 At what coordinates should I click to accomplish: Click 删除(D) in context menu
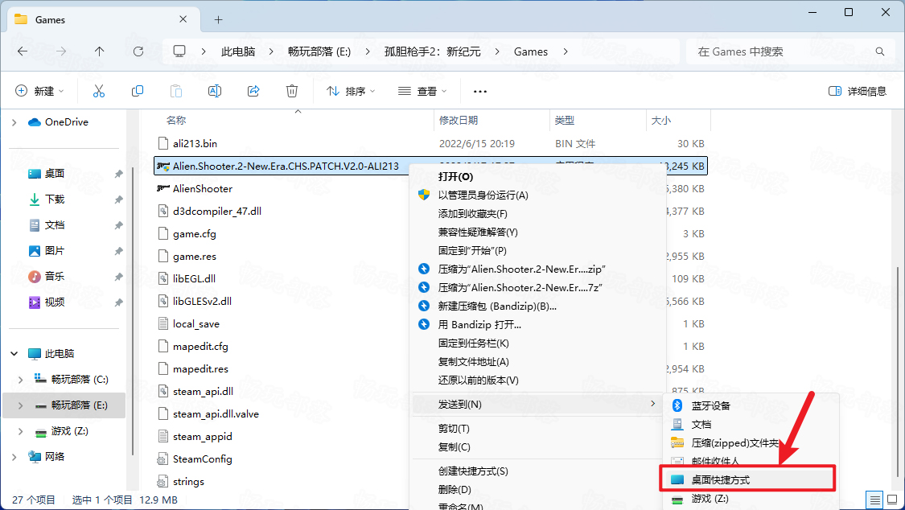538,489
